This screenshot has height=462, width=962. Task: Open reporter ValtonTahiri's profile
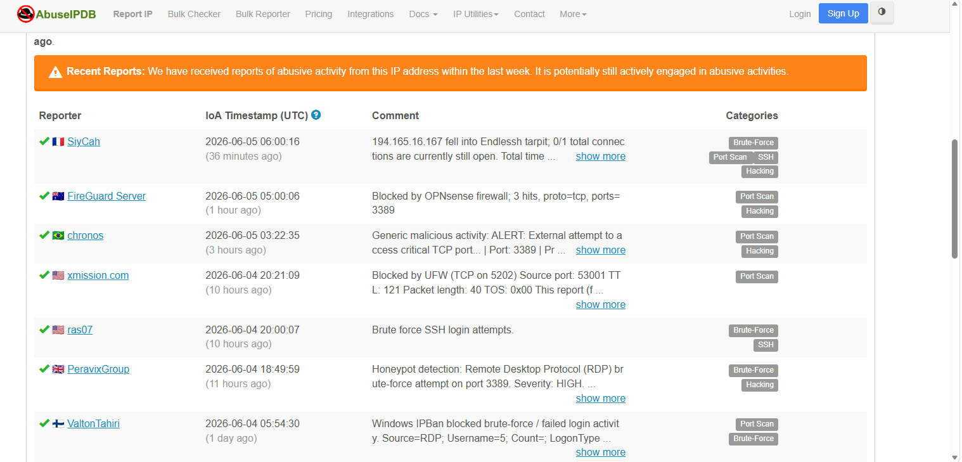94,424
